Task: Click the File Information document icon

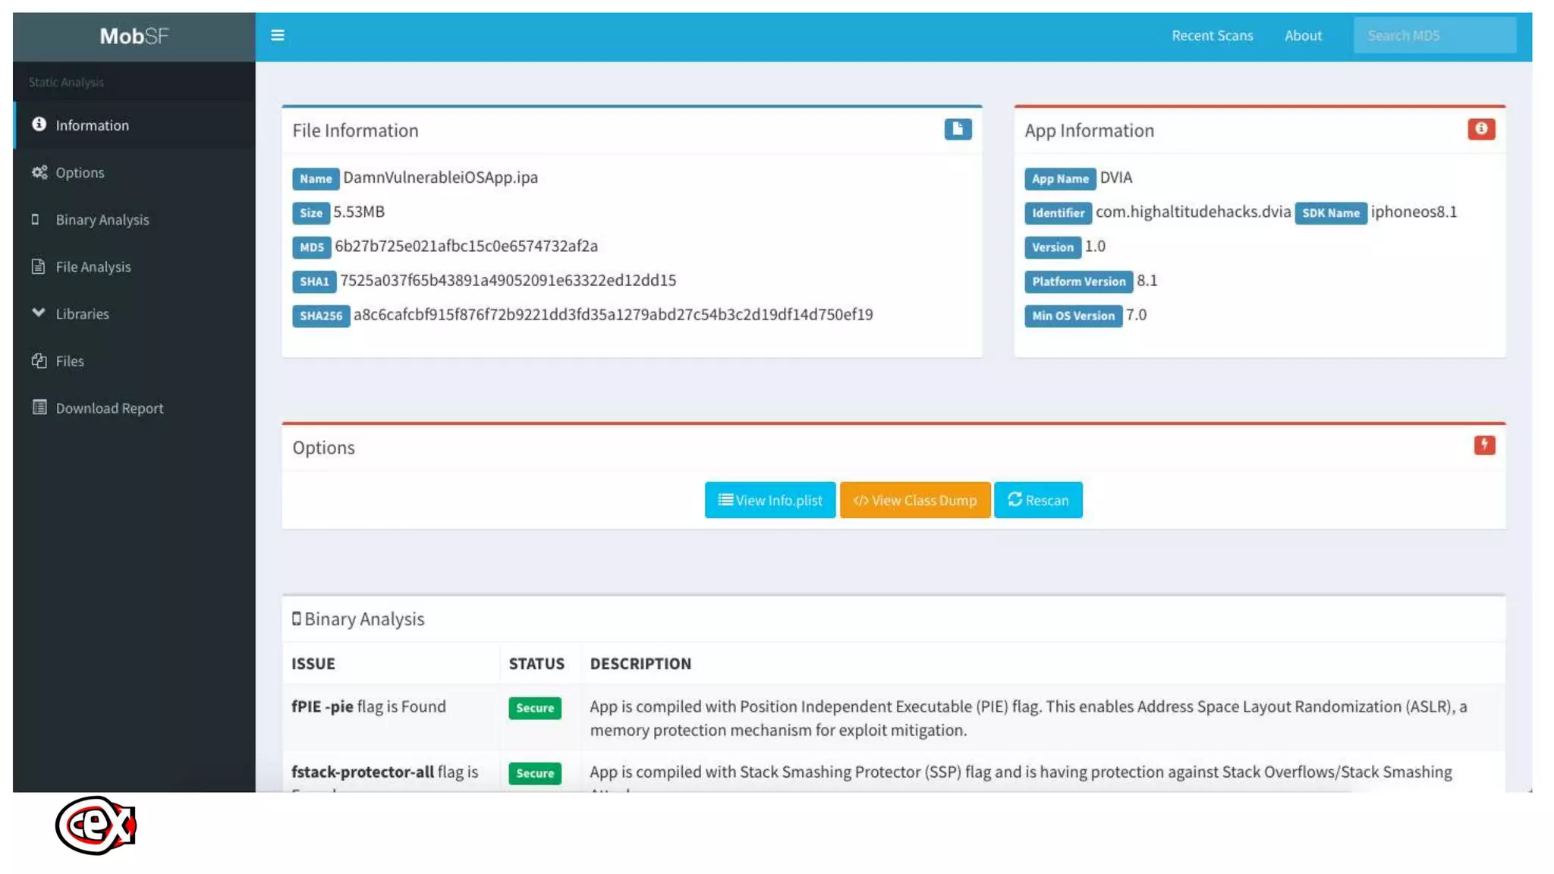Action: coord(957,129)
